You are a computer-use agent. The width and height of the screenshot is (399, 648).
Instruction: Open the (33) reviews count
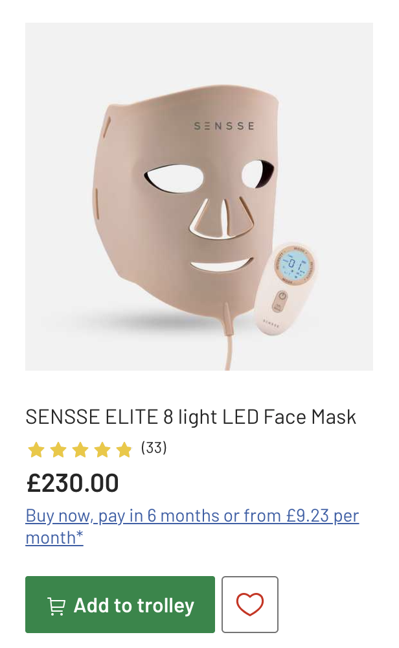(x=154, y=448)
